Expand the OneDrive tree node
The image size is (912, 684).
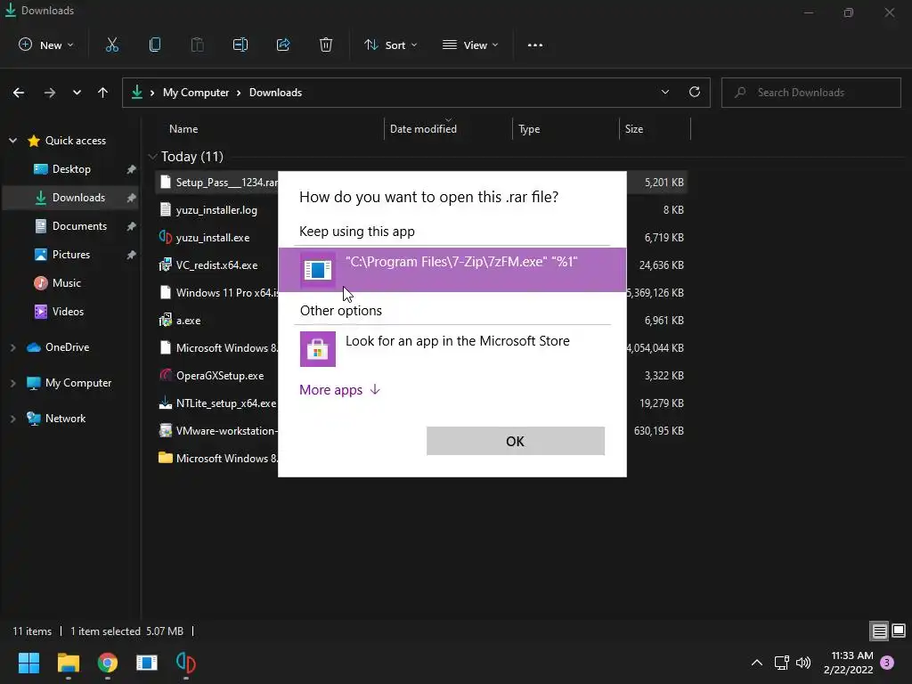(12, 347)
